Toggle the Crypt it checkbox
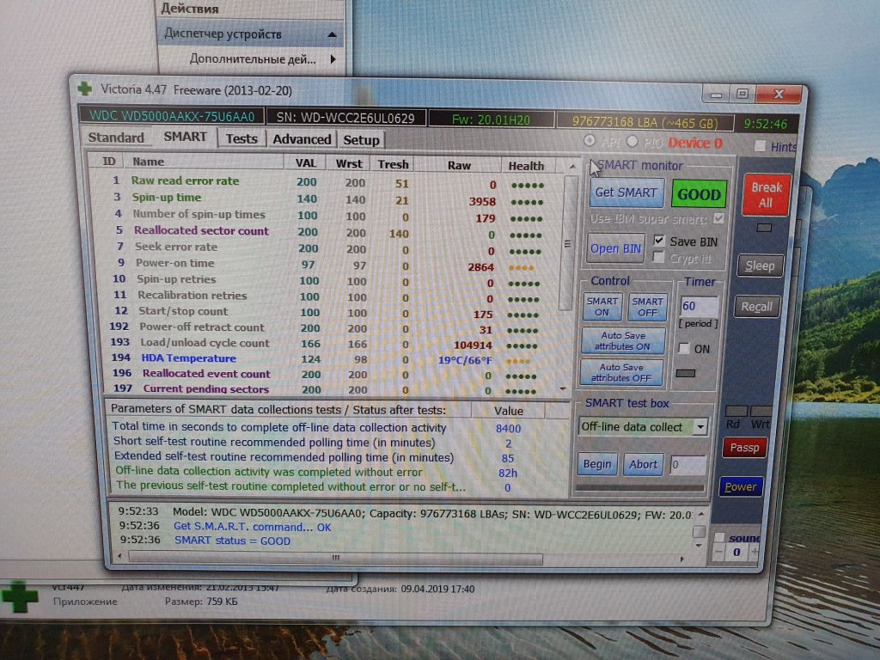This screenshot has height=660, width=880. tap(659, 258)
